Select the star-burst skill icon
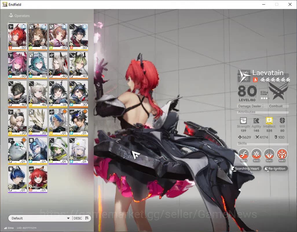Viewport: 297px width, 232px height. coord(256,154)
